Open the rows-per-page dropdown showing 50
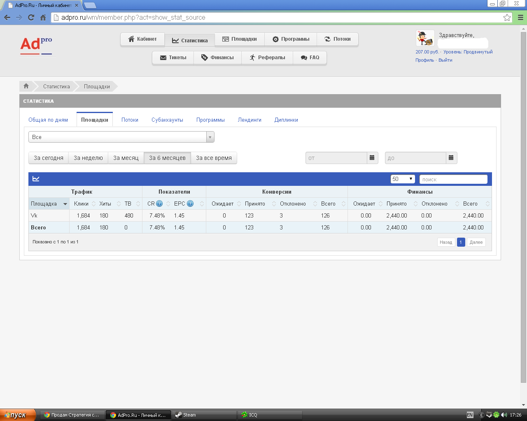Image resolution: width=527 pixels, height=421 pixels. (402, 179)
